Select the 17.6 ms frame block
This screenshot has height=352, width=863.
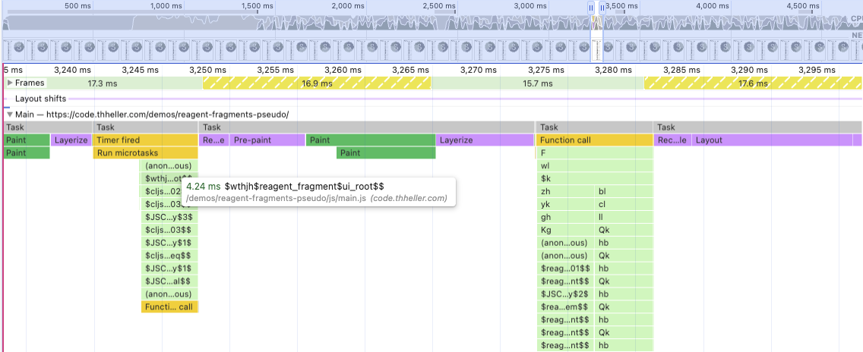[x=753, y=83]
